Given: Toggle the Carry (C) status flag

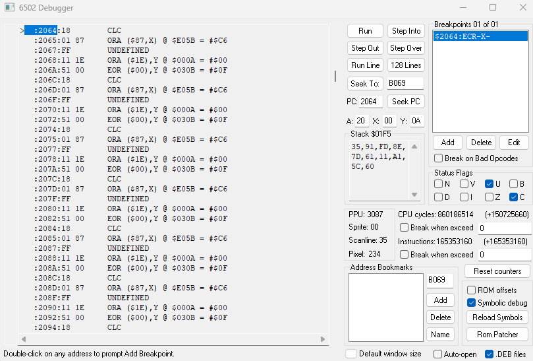Looking at the screenshot, I should coord(513,197).
